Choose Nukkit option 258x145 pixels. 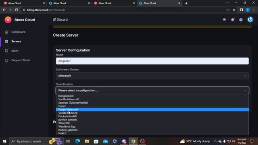pyautogui.click(x=152, y=133)
